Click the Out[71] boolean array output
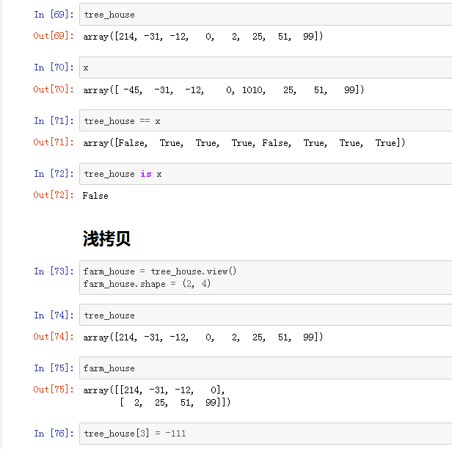Screen dimensions: 452x449 tap(244, 143)
